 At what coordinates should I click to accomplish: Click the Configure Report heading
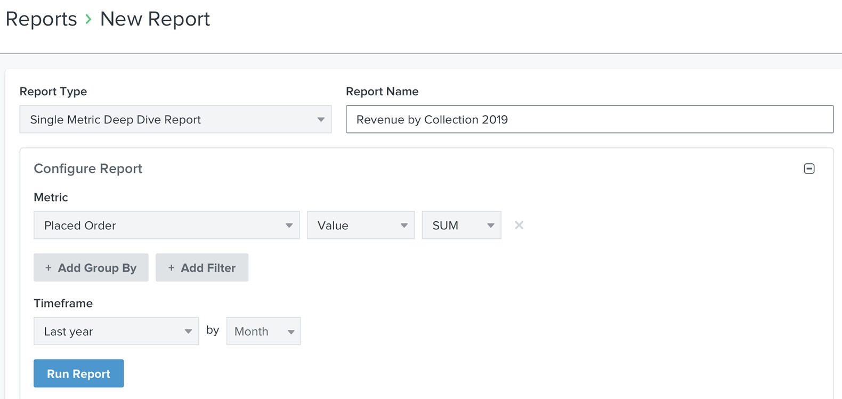coord(88,169)
